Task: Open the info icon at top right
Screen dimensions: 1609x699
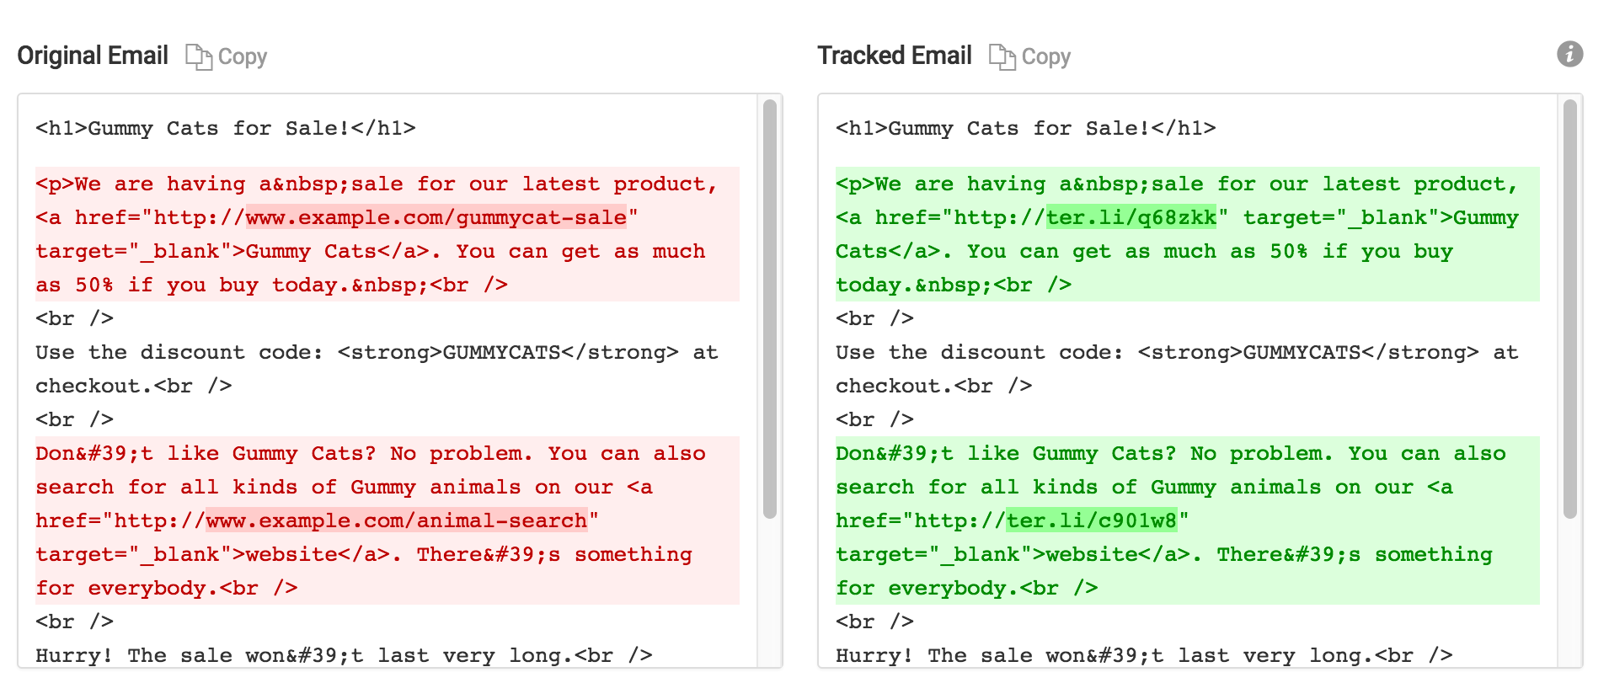Action: 1569,54
